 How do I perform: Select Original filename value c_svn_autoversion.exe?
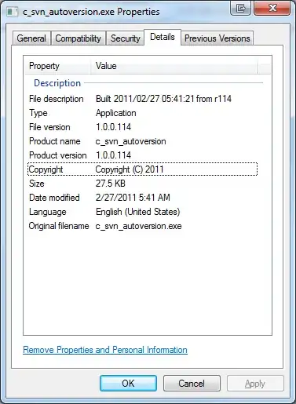point(139,226)
